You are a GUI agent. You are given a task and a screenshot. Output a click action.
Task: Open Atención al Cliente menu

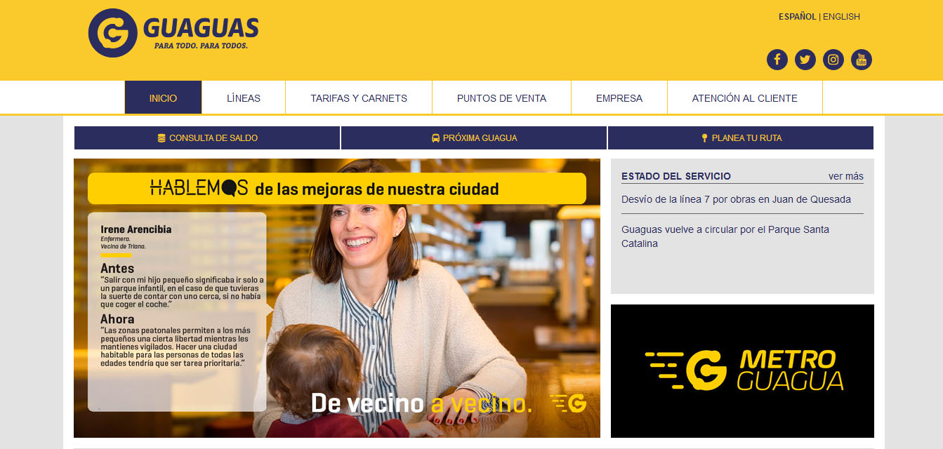(x=745, y=98)
